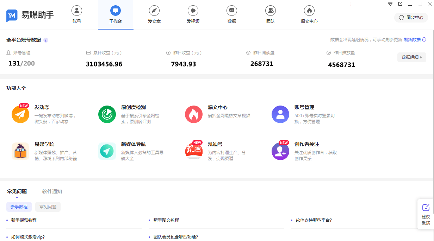Viewport: 434px width, 241px height.
Task: Open the 凯迪号 red icon
Action: [x=194, y=151]
